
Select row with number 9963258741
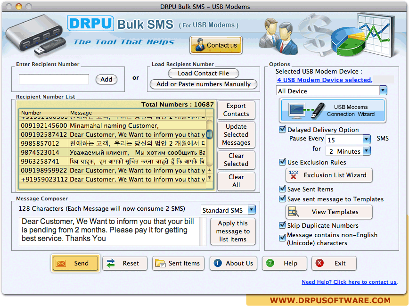coord(113,161)
